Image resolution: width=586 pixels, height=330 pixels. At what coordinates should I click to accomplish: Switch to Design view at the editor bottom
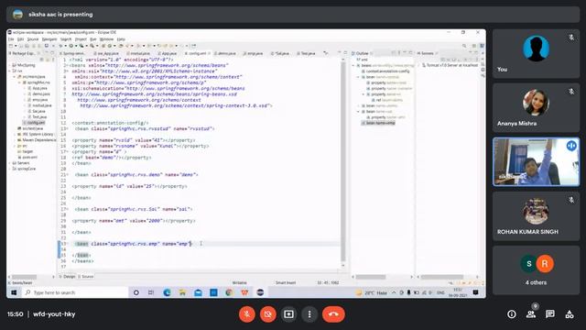(x=68, y=277)
